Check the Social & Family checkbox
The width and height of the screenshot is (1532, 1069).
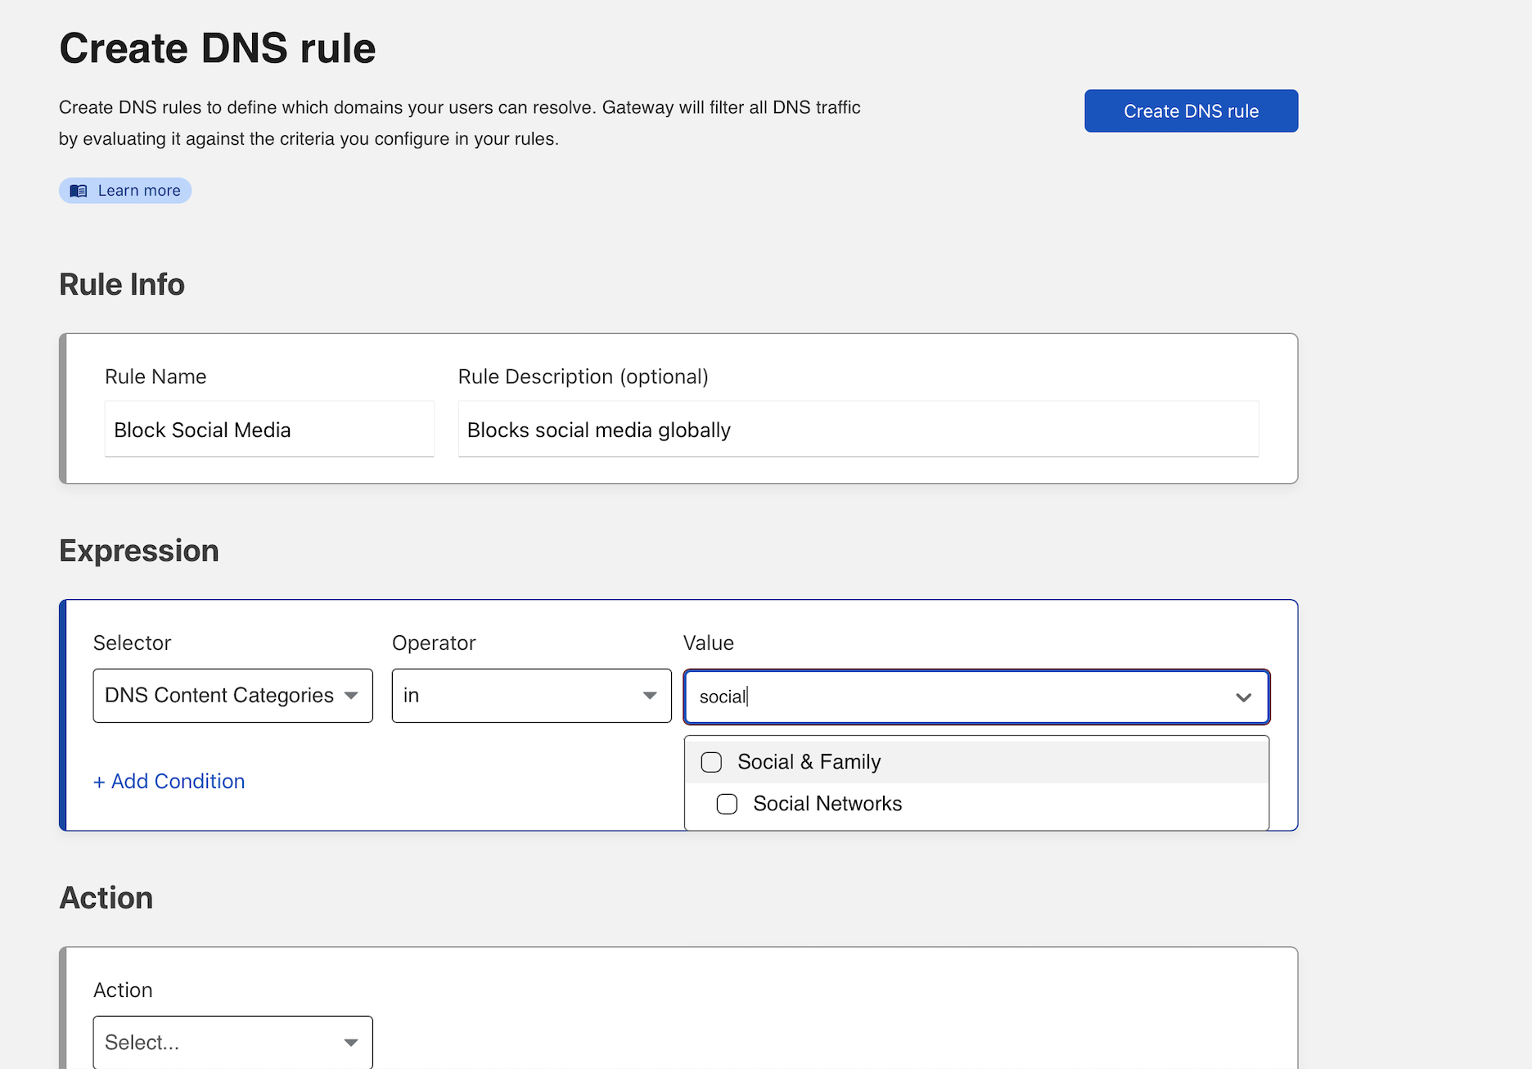point(711,762)
